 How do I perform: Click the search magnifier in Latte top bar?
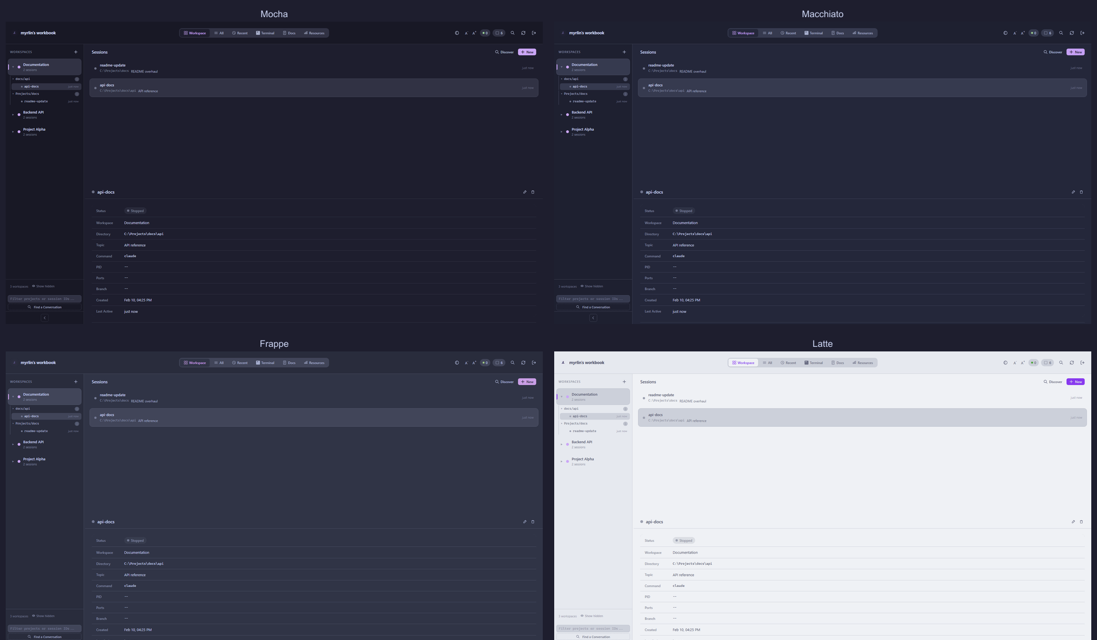pyautogui.click(x=1061, y=363)
